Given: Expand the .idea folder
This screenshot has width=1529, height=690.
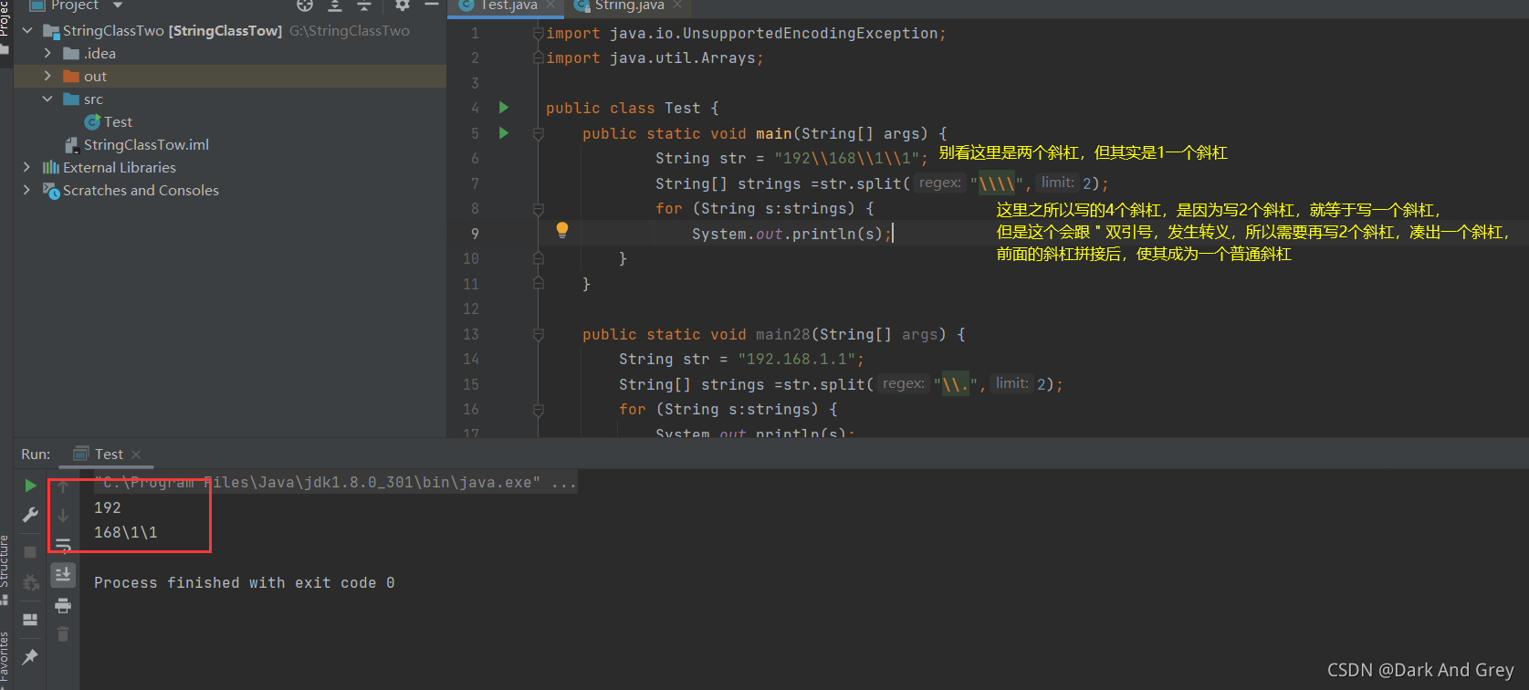Looking at the screenshot, I should pos(47,54).
